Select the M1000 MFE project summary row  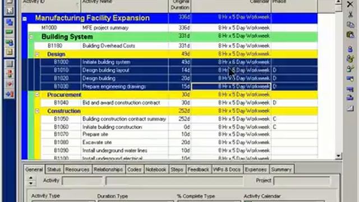tap(172, 27)
